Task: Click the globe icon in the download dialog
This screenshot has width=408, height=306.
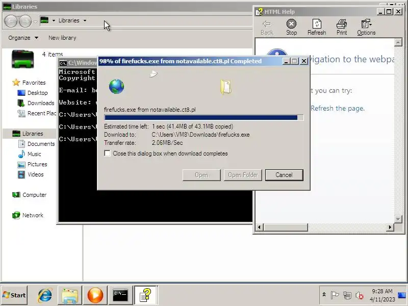Action: pos(117,86)
